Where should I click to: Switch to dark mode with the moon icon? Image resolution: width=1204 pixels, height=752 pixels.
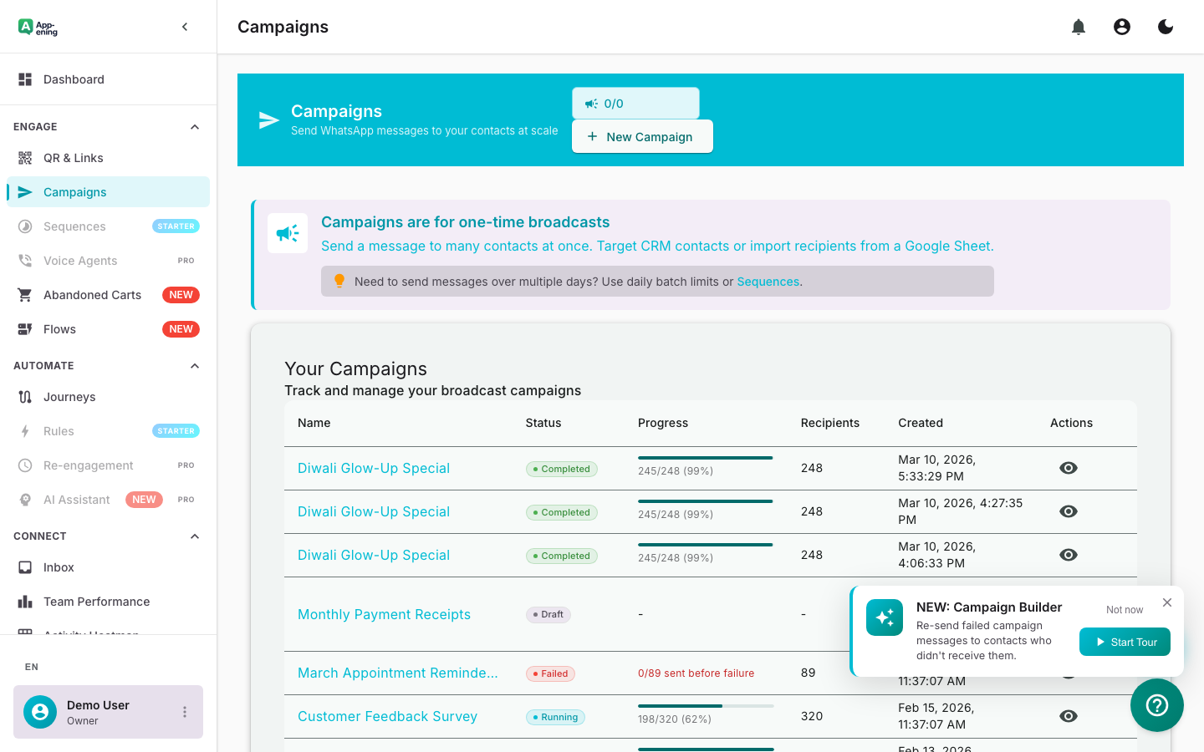[1165, 27]
